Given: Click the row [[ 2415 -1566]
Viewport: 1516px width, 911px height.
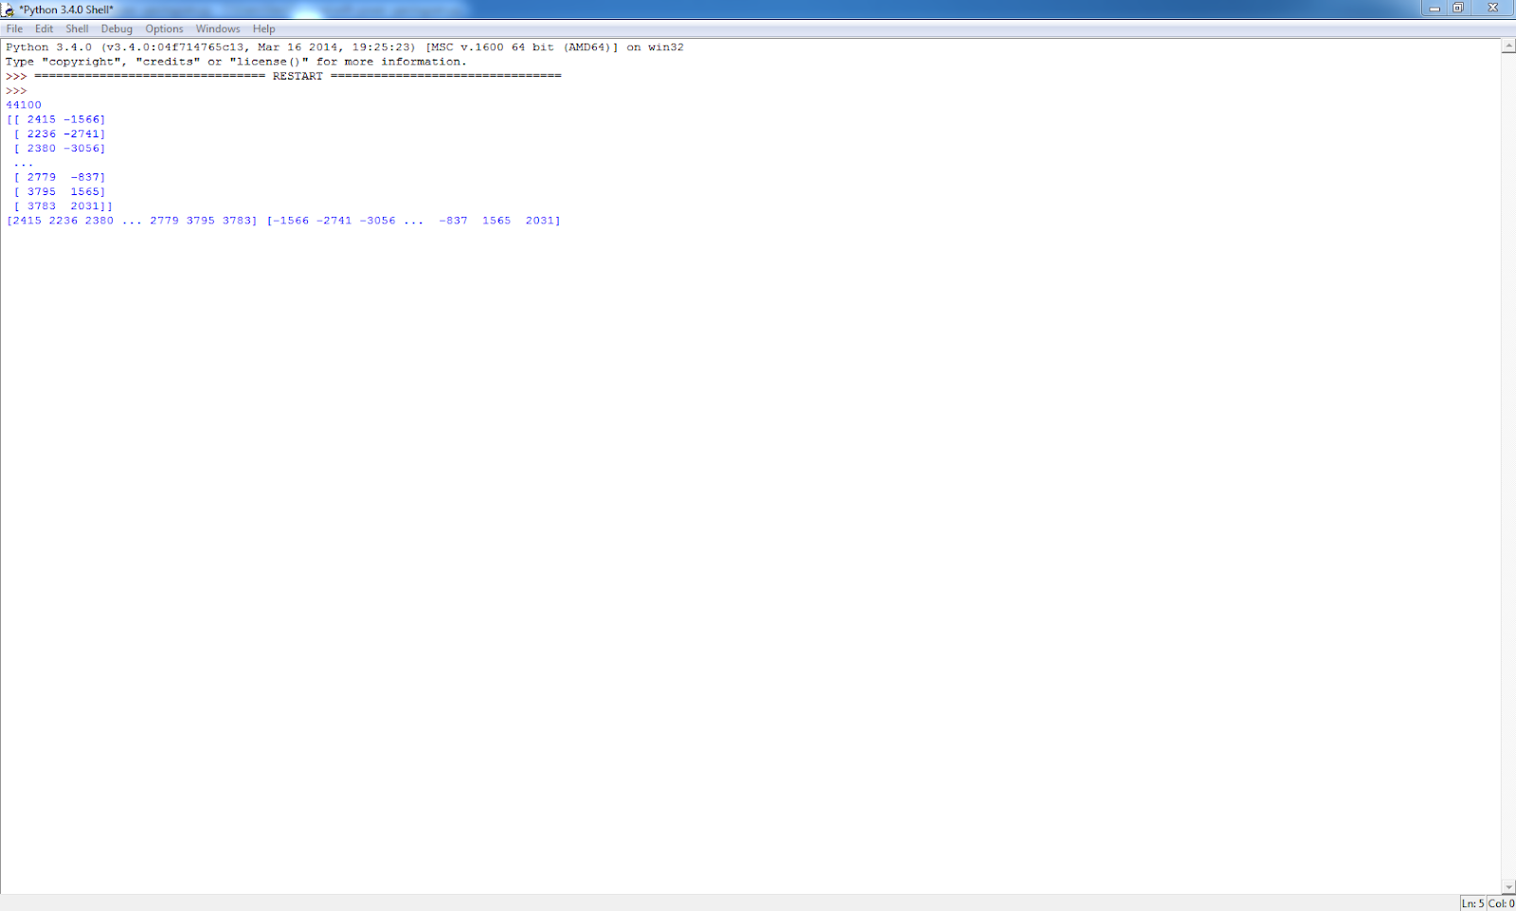Looking at the screenshot, I should [56, 119].
